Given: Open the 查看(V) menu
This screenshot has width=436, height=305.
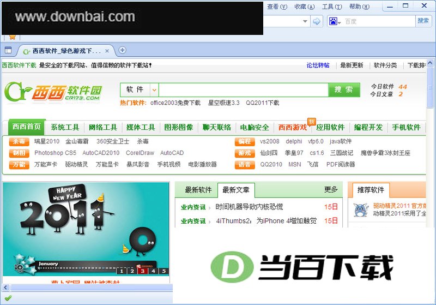Looking at the screenshot, I should point(277,7).
